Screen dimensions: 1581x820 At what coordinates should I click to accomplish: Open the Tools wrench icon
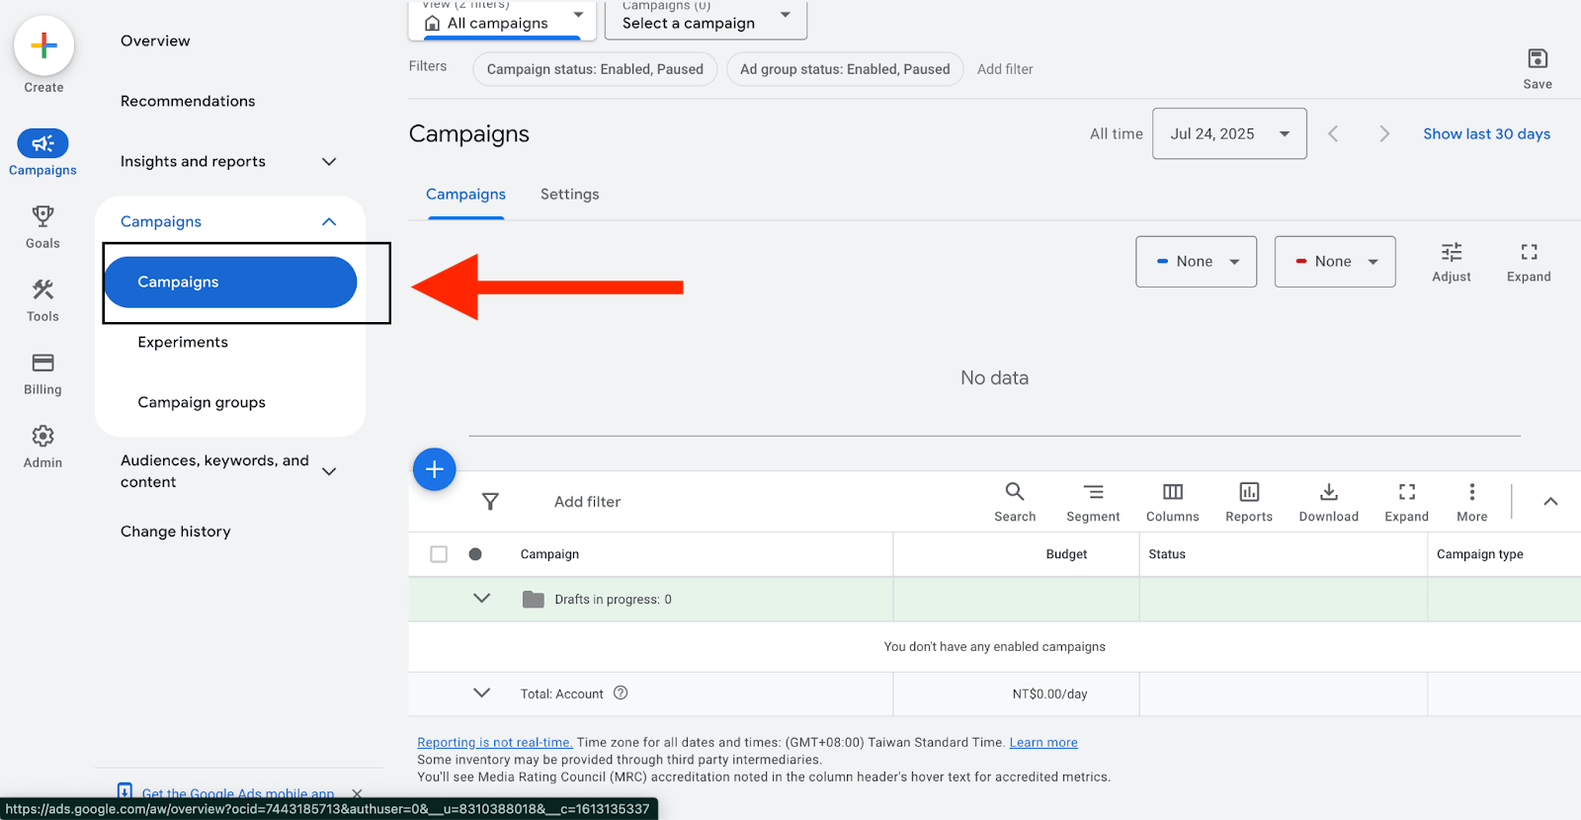point(42,289)
